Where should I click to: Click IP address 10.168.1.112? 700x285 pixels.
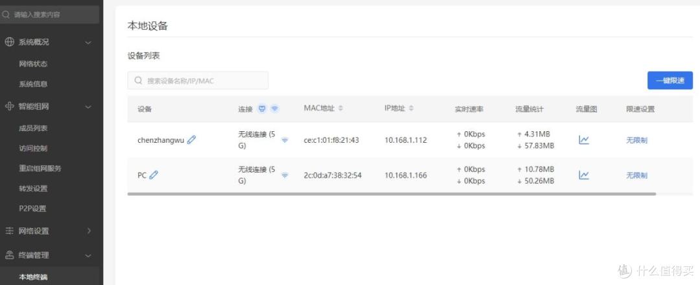click(x=406, y=140)
